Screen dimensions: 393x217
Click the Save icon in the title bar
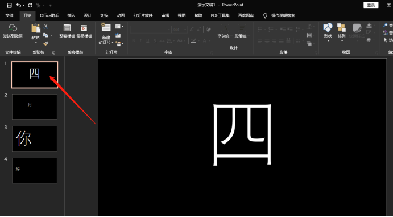9,5
